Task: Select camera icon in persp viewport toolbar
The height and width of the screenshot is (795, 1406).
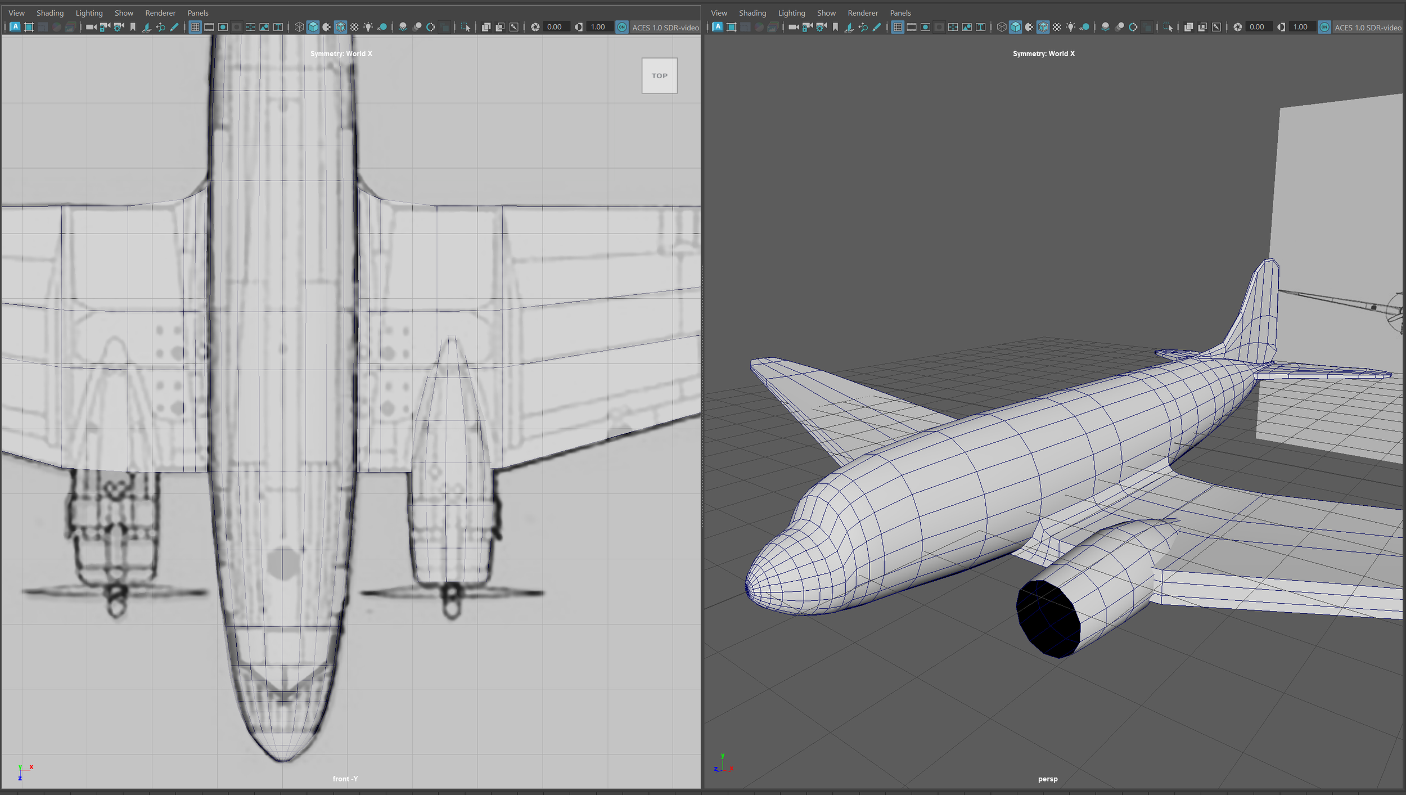Action: click(x=794, y=27)
